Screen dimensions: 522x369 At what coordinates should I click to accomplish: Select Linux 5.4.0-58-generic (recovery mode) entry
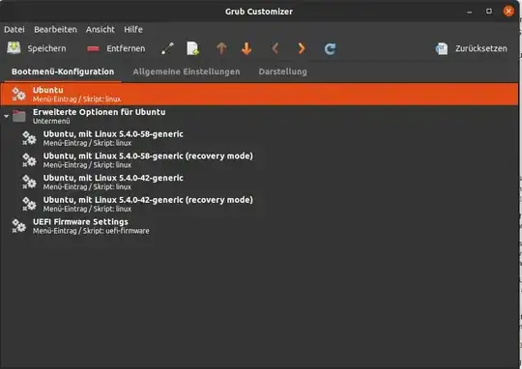click(x=259, y=160)
